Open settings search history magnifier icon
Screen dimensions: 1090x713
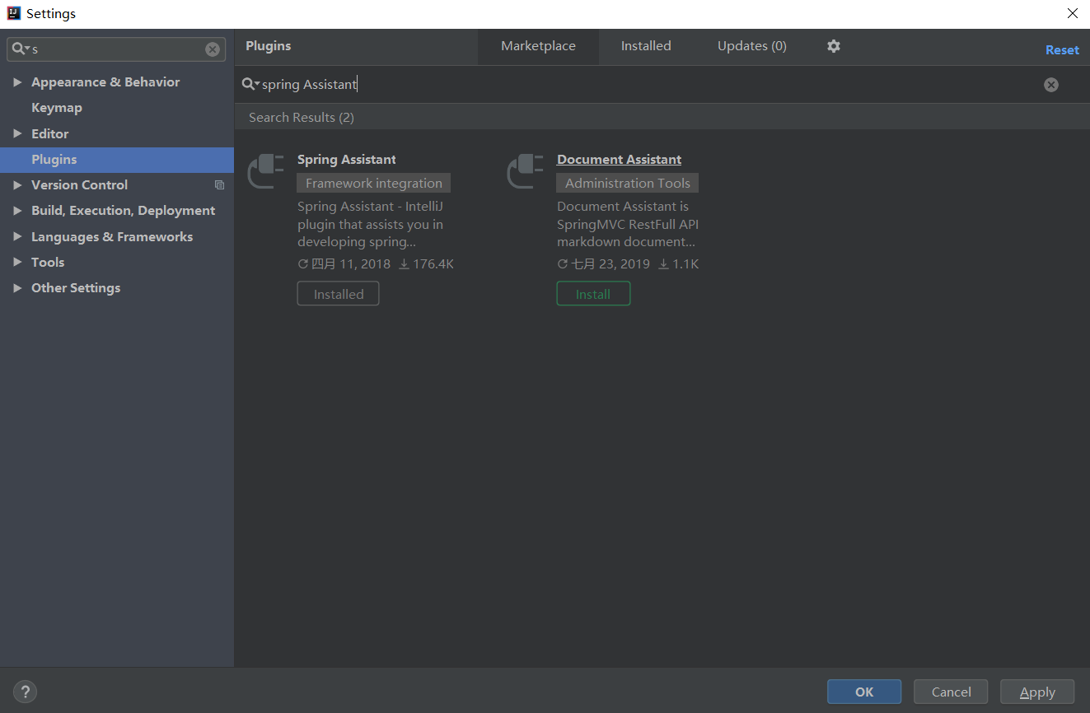[x=21, y=49]
